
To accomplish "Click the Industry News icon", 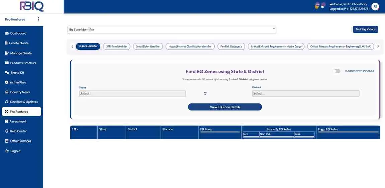I will coord(7,92).
